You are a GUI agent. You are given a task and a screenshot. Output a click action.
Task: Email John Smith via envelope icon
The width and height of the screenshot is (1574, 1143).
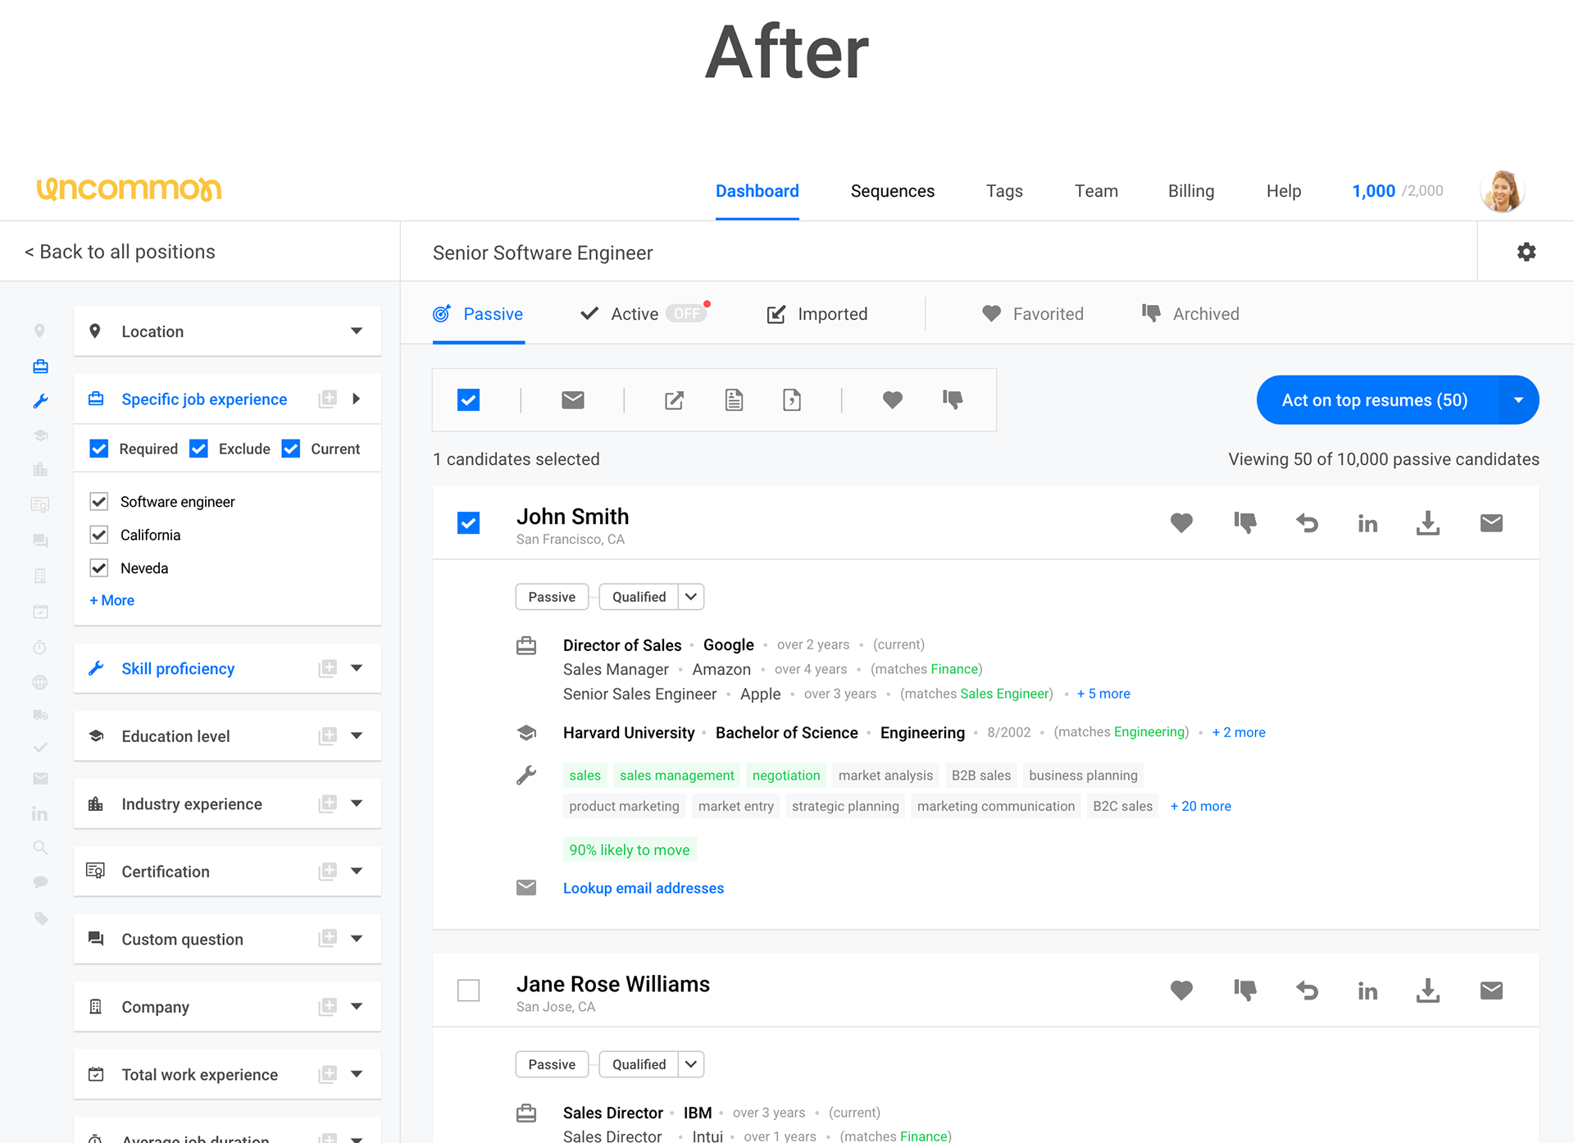tap(1491, 523)
